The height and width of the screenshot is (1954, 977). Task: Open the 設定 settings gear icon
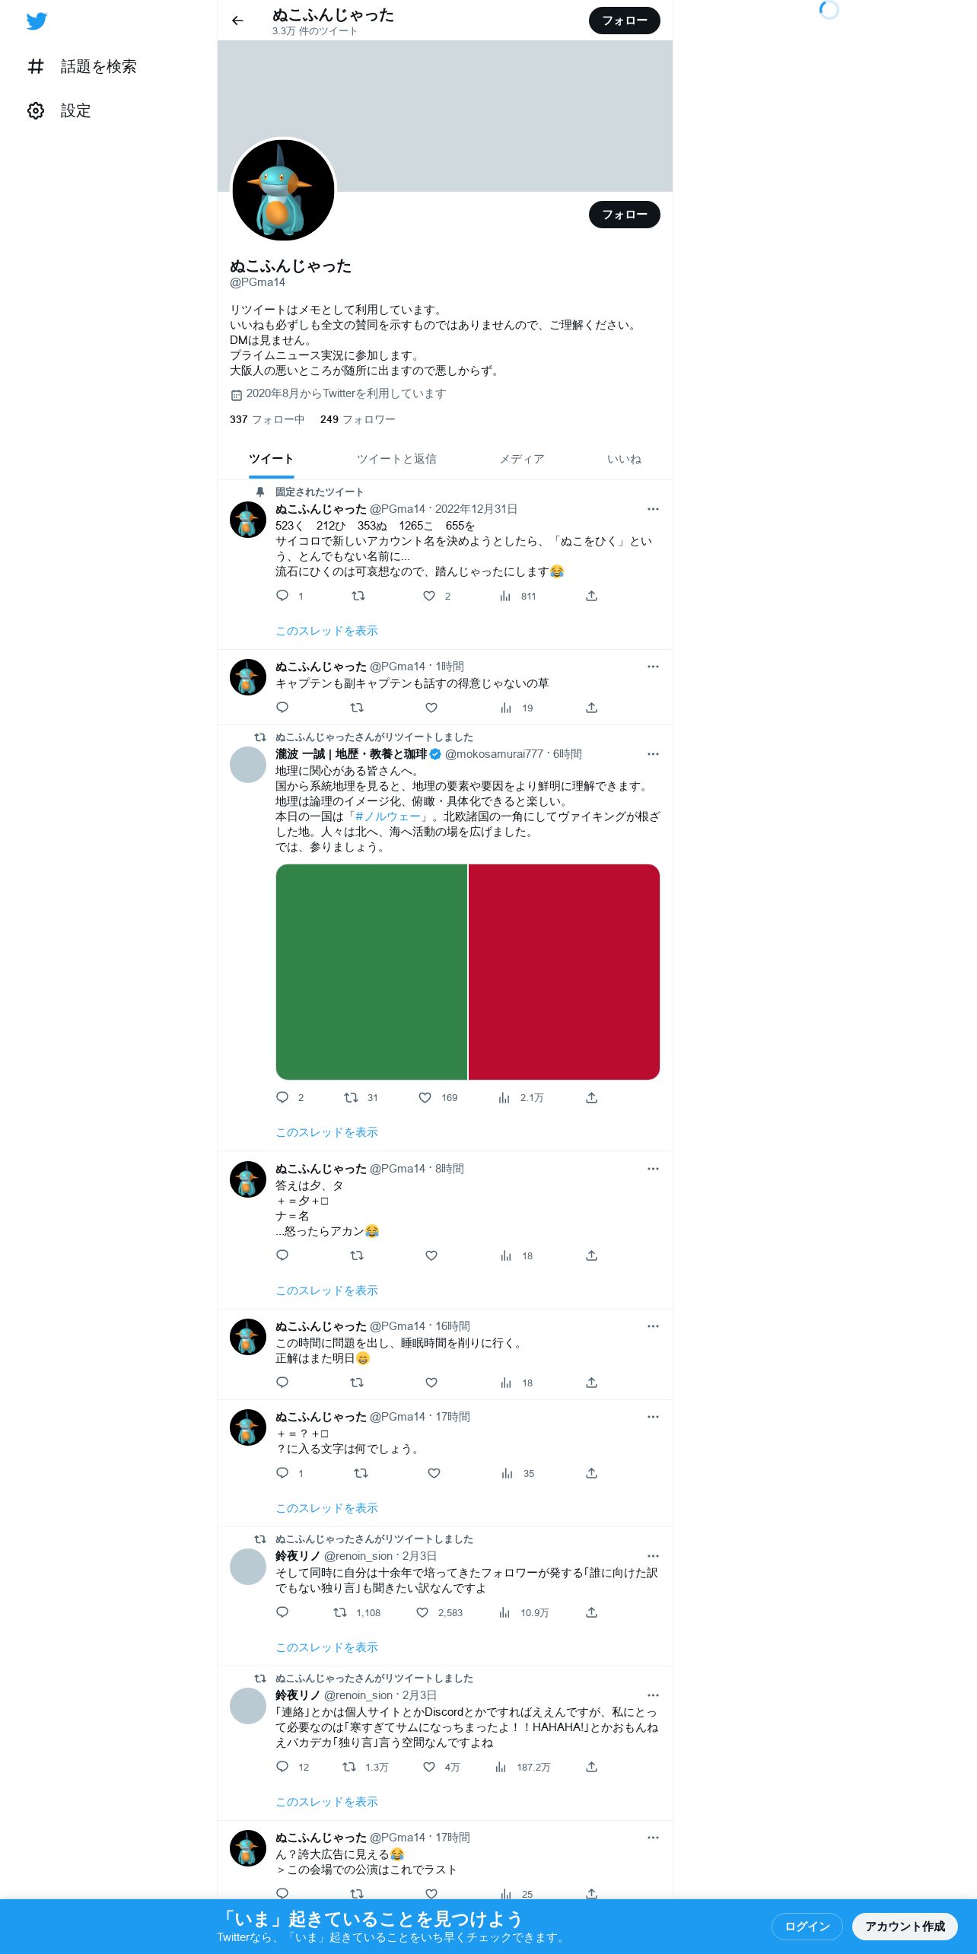[x=36, y=111]
